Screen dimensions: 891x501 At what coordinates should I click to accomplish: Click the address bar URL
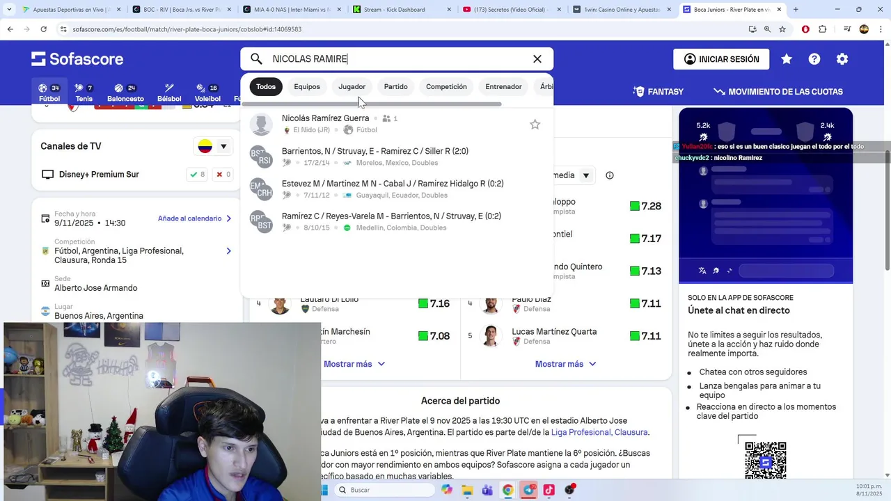point(187,29)
